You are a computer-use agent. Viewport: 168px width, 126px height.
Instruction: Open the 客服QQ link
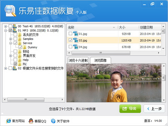[40, 121]
